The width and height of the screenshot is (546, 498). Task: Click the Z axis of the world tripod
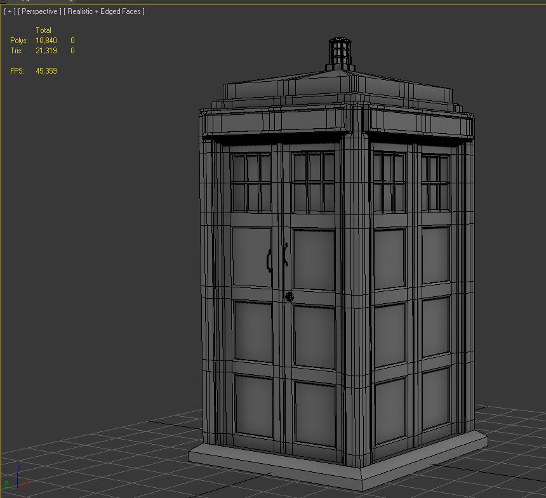18,480
